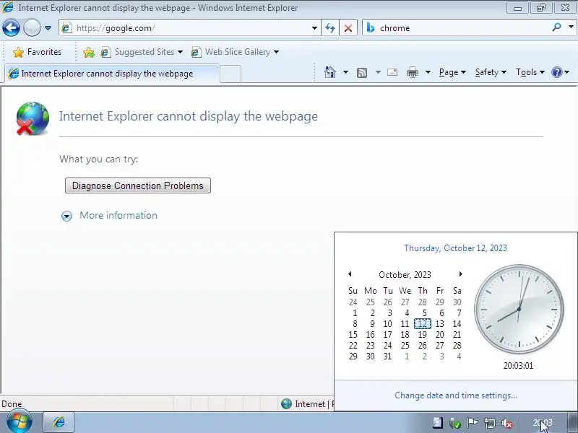Open Change date and time settings link

[x=456, y=395]
